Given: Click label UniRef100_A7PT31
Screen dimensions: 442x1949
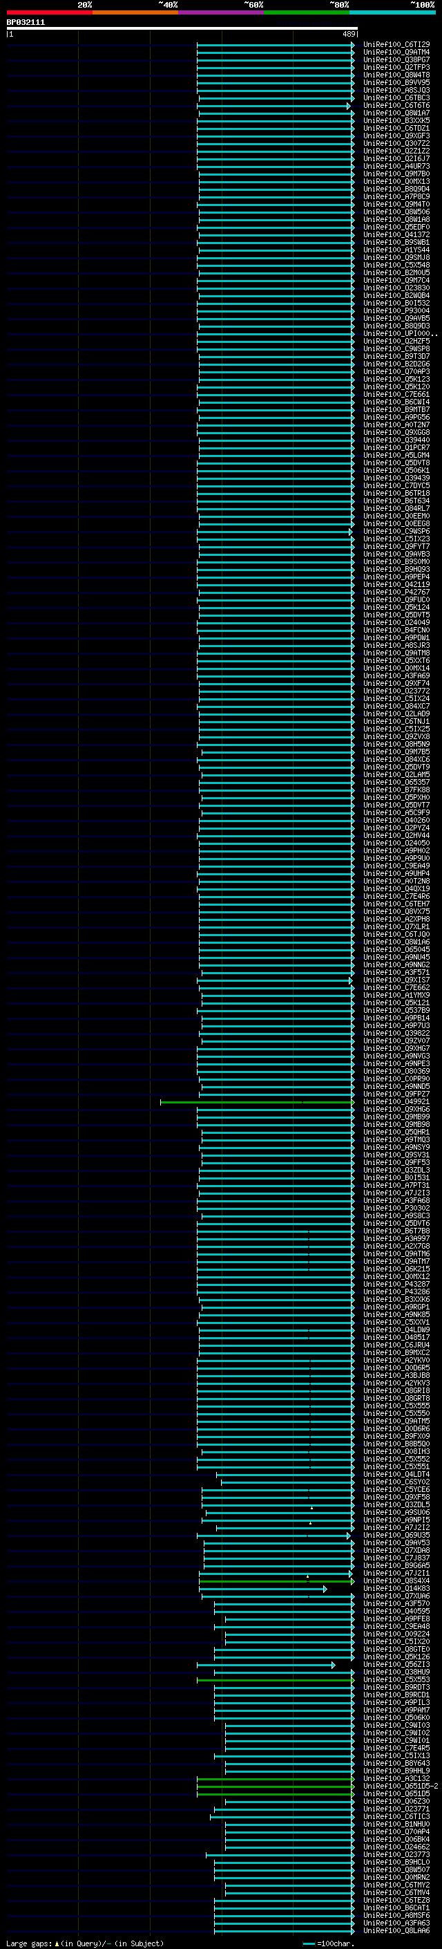Looking at the screenshot, I should point(396,1185).
